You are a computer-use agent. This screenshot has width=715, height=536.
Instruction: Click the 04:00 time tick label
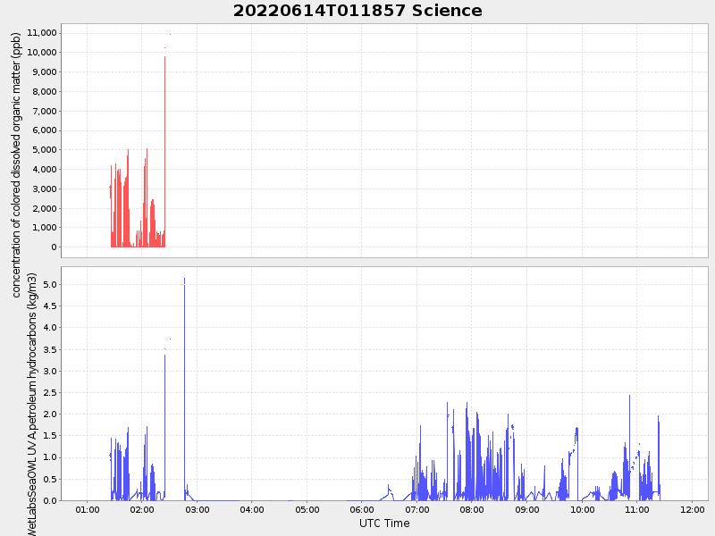click(x=252, y=509)
